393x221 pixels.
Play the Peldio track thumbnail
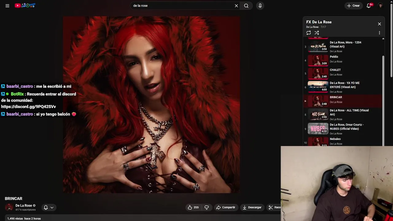[x=318, y=60]
